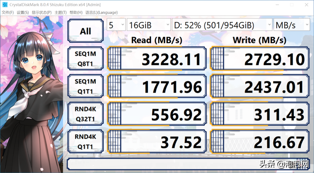Click the Write (MB/s) column header
This screenshot has height=173, width=314.
259,40
